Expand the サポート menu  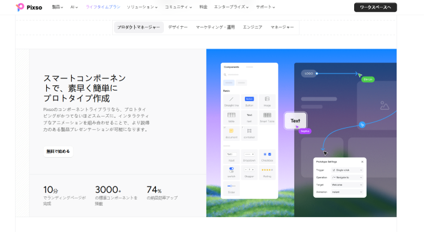265,7
